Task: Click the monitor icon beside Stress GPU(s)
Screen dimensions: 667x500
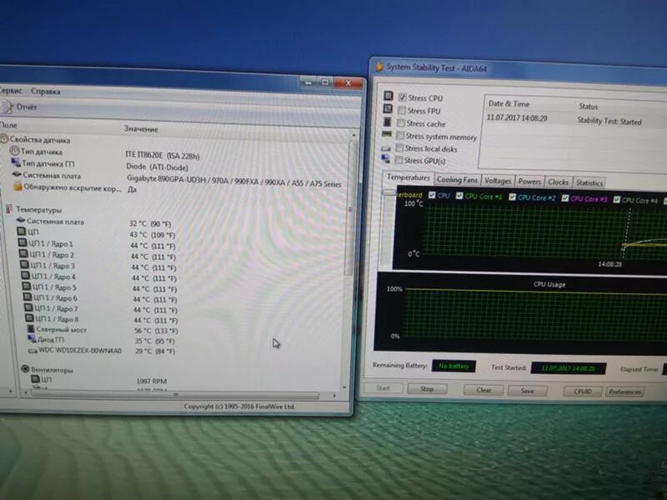Action: [x=385, y=159]
